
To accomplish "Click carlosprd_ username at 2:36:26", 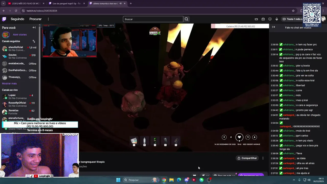I will [289, 158].
